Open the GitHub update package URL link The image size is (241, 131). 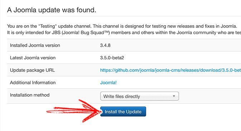171,70
